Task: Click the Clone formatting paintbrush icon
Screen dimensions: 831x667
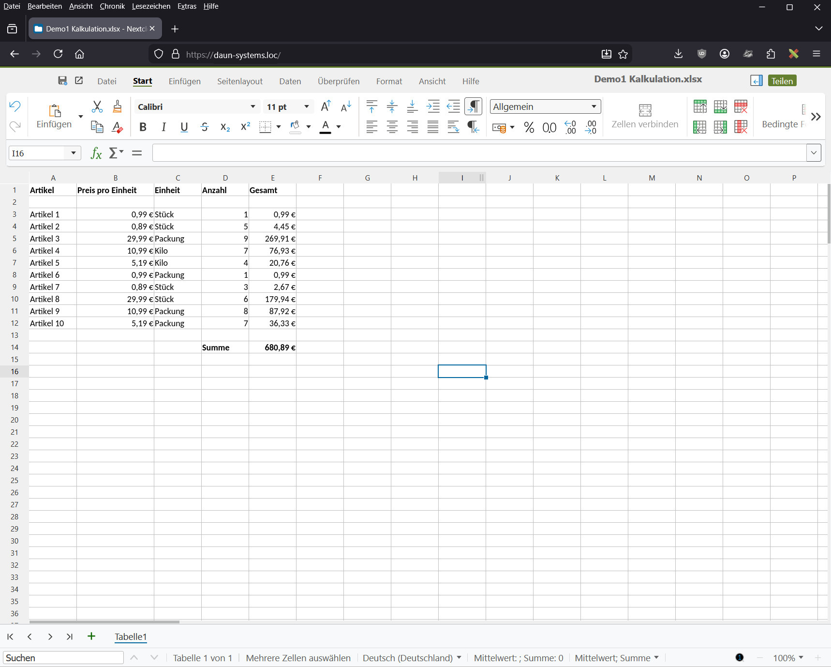Action: coord(117,106)
